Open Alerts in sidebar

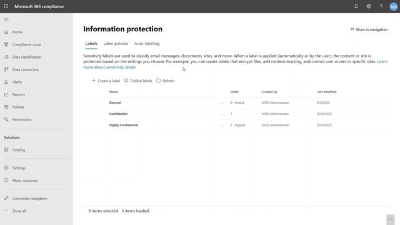(17, 82)
